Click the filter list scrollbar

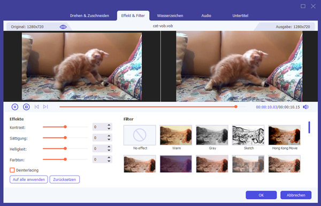click(x=309, y=128)
